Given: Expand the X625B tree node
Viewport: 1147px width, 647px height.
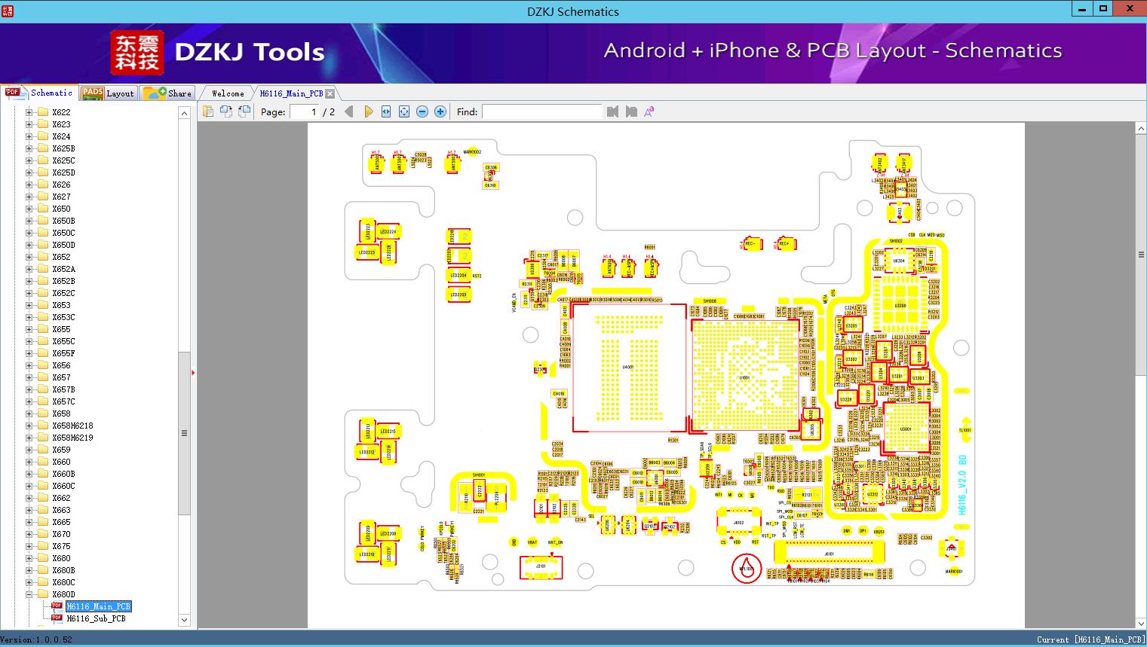Looking at the screenshot, I should [29, 148].
